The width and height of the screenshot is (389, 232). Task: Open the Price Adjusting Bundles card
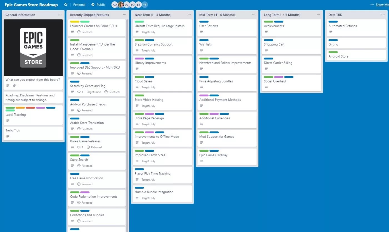click(226, 83)
